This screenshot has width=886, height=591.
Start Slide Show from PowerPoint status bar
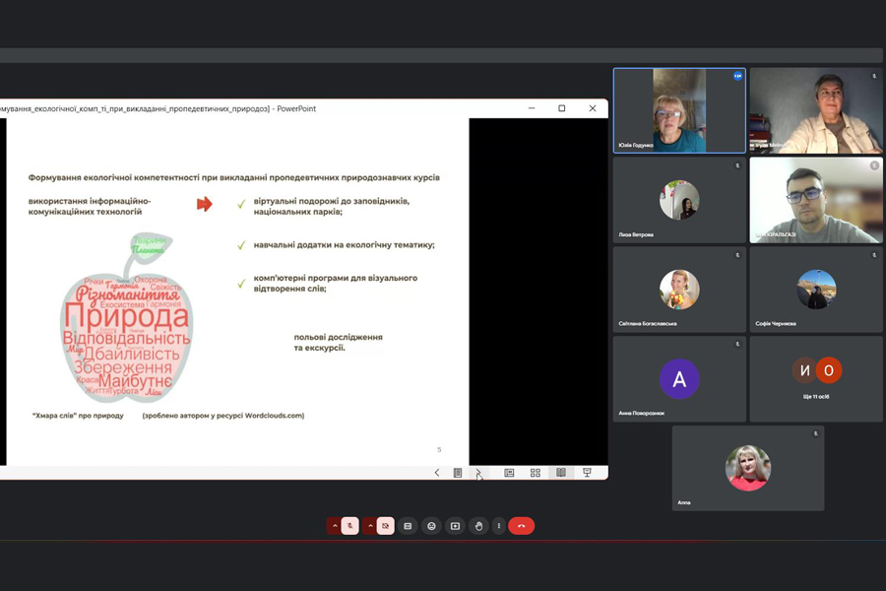coord(587,473)
